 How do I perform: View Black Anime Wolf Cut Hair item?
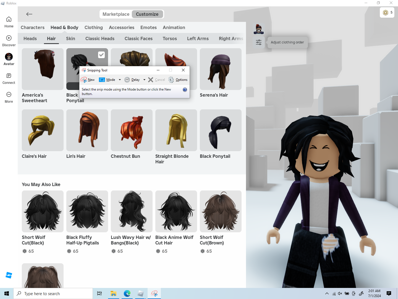[176, 211]
